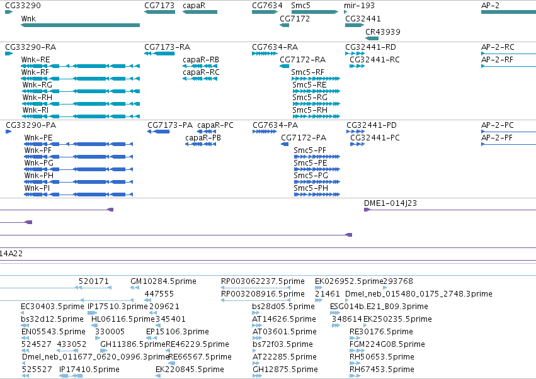Click the CG7172 gene label
This screenshot has height=379, width=536.
295,18
